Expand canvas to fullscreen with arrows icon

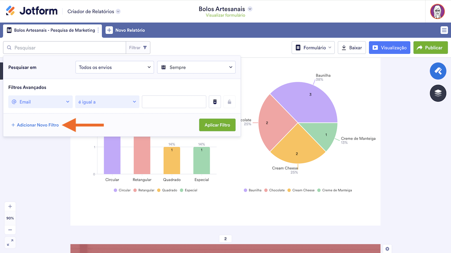10,242
